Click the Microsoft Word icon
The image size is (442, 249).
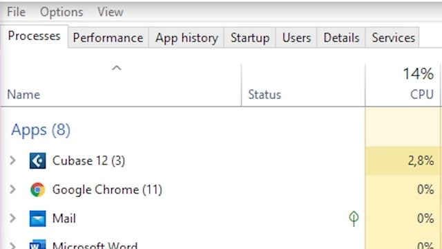[37, 244]
